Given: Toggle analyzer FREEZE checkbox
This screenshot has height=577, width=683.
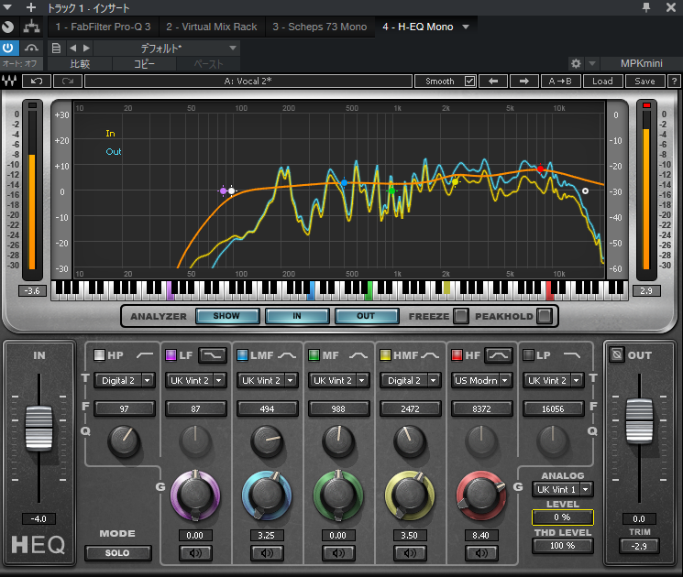Looking at the screenshot, I should click(460, 316).
